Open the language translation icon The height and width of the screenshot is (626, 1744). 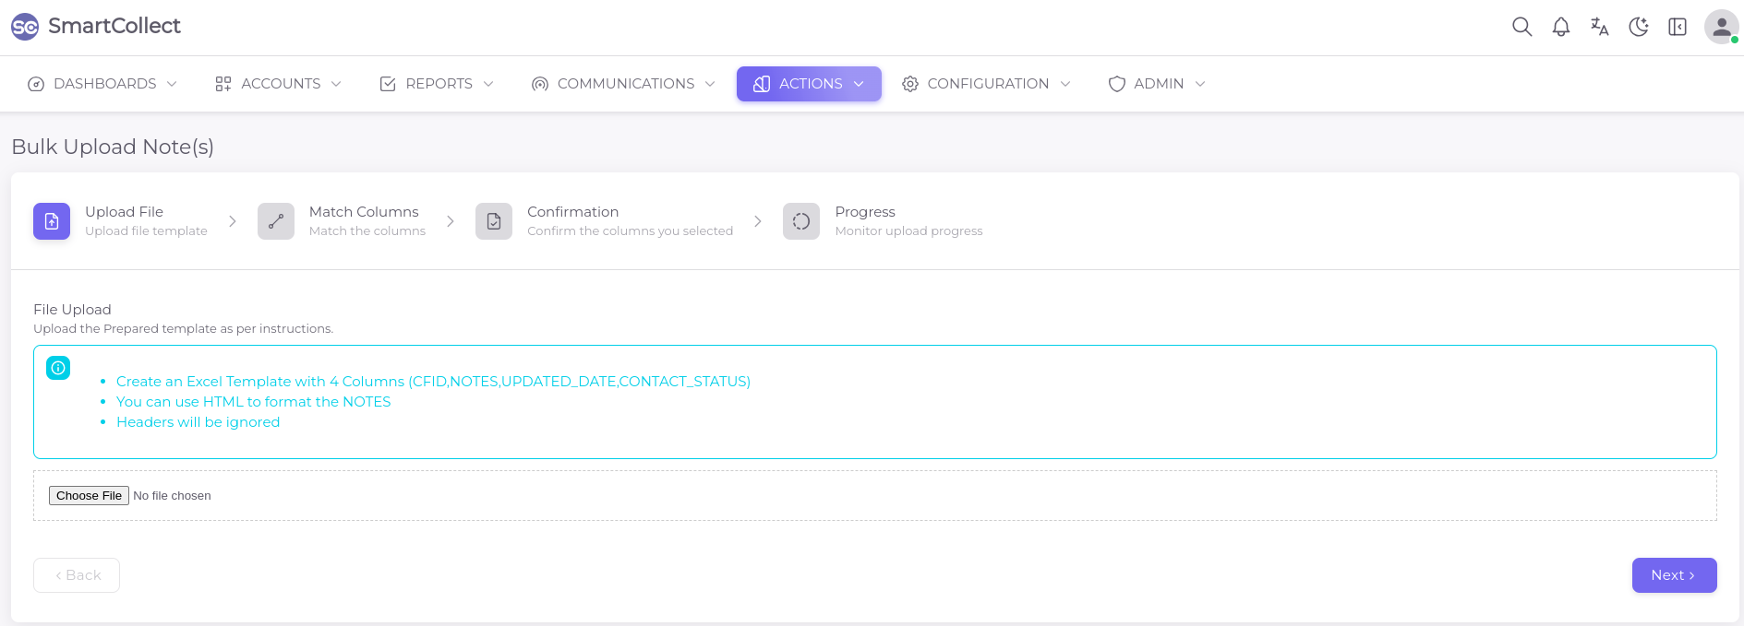(x=1599, y=27)
